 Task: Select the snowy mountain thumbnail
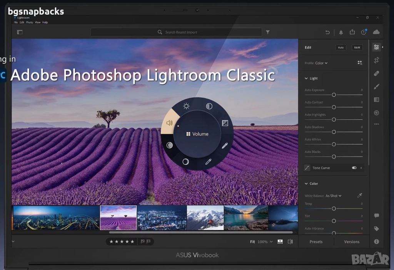tap(205, 218)
